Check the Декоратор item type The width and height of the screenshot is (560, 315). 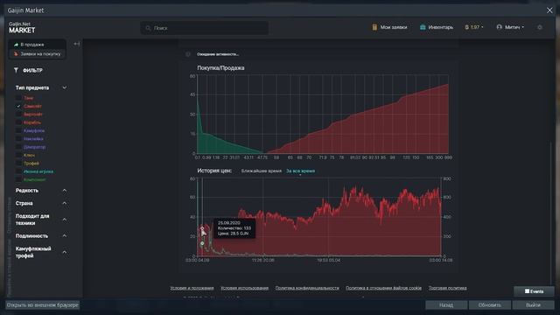18,147
